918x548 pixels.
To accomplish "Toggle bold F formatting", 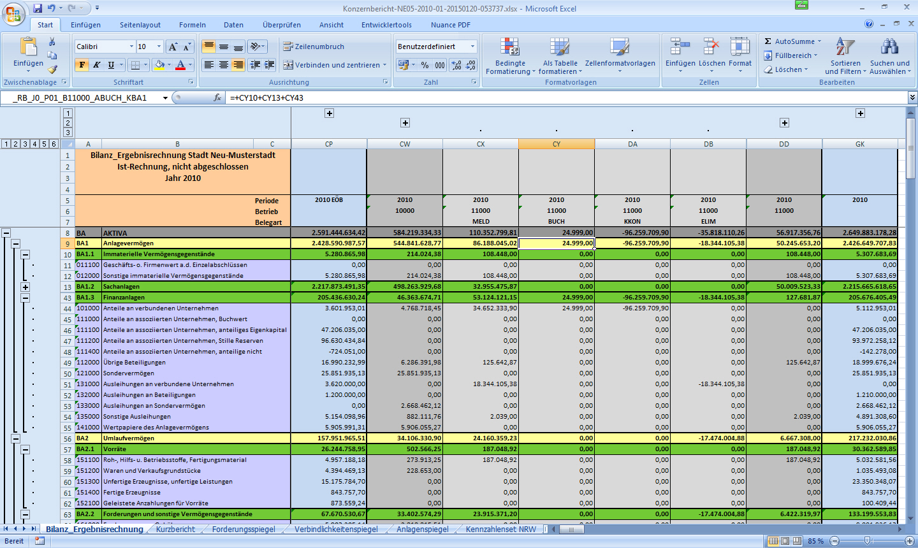I will [x=82, y=65].
